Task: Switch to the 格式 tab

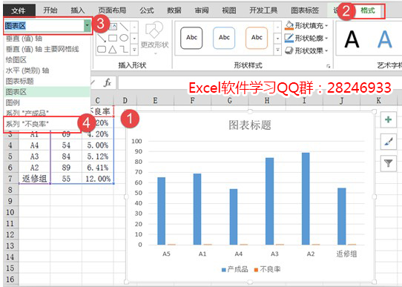Action: [368, 10]
